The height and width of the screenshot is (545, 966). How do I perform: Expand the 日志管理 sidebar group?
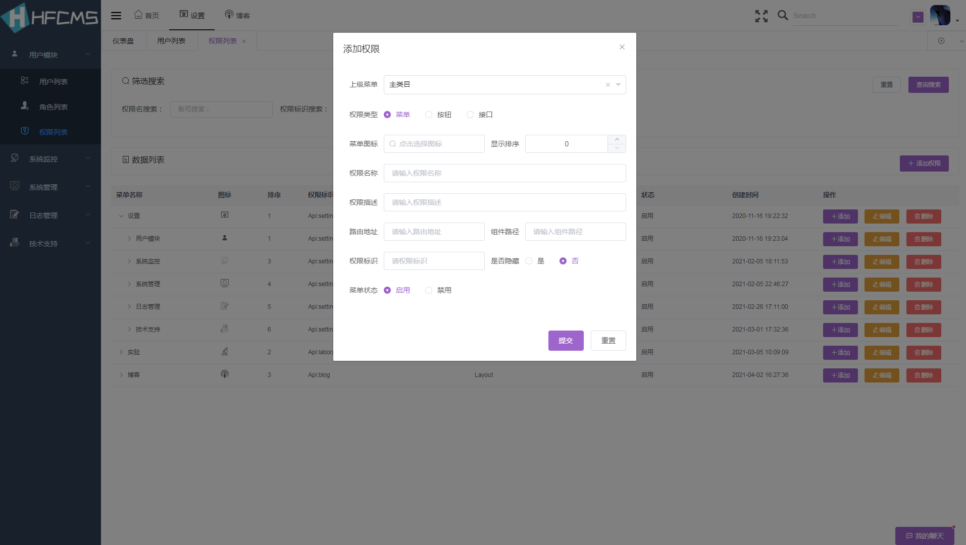[x=50, y=215]
